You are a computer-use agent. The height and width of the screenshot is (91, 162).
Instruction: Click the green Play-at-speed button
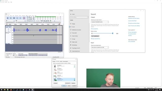click(x=50, y=21)
